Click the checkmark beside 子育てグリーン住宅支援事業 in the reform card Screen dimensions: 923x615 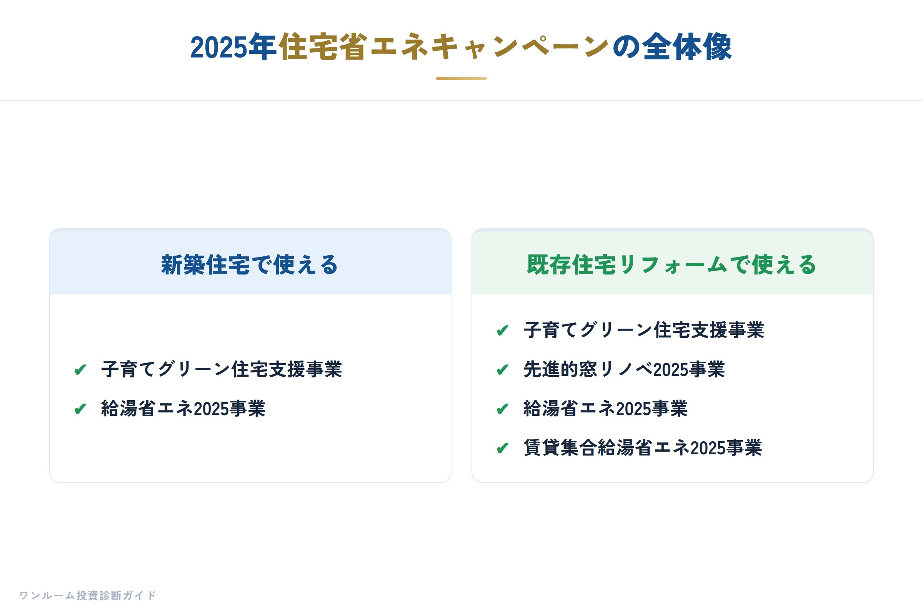(503, 330)
